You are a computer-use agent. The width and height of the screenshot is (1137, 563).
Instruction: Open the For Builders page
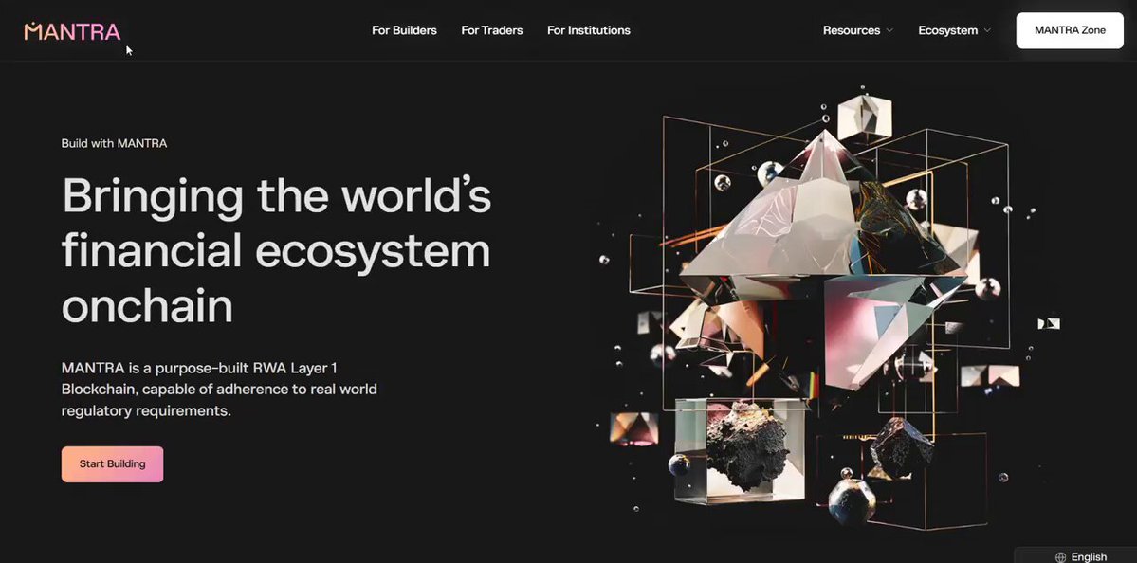coord(404,30)
